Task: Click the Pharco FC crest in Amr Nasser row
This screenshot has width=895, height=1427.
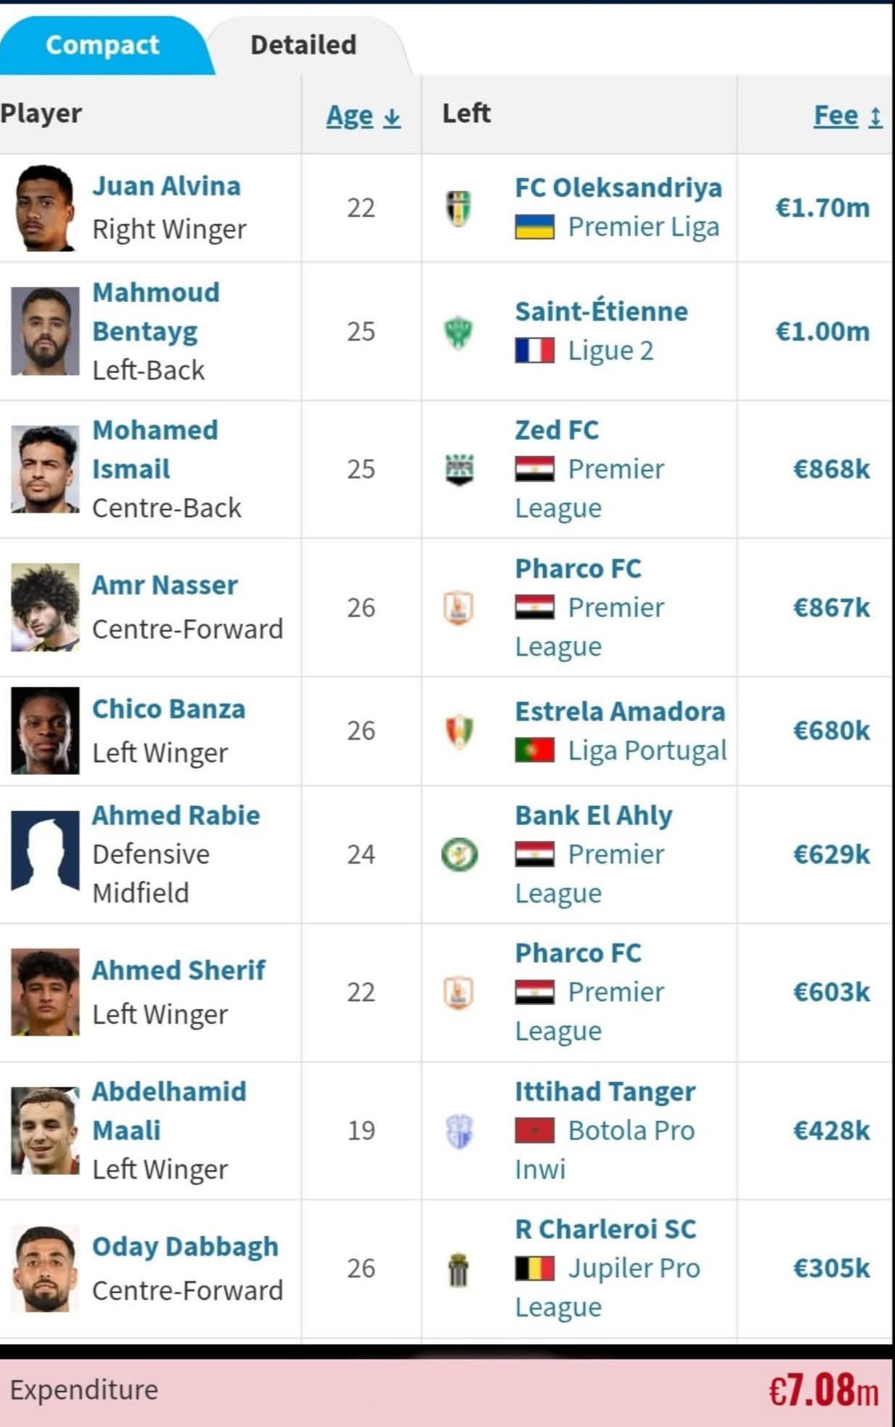Action: [x=458, y=607]
